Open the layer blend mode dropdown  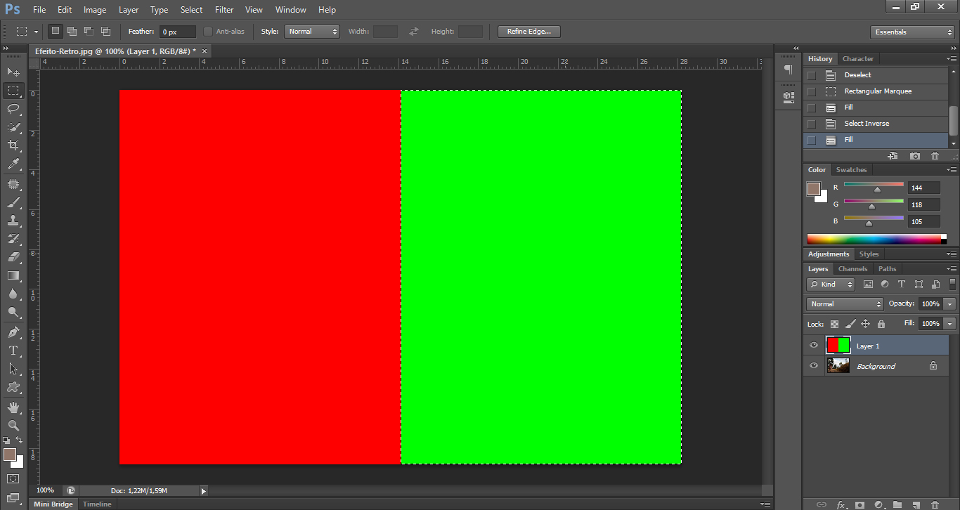845,304
